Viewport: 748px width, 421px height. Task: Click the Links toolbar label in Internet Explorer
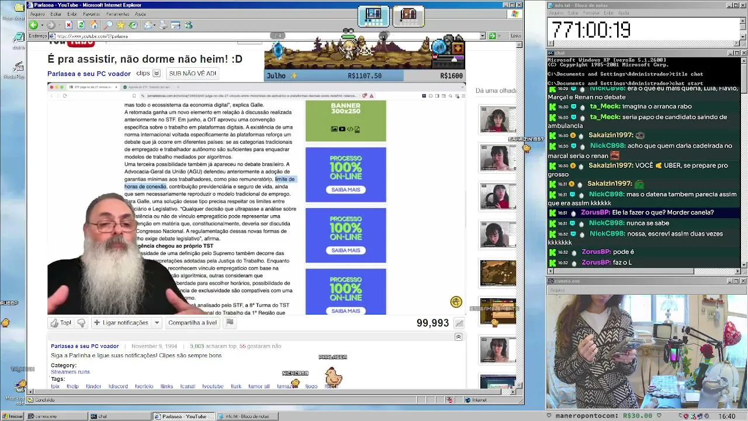(x=515, y=36)
